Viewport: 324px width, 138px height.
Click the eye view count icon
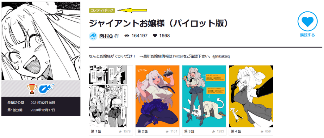tap(127, 36)
